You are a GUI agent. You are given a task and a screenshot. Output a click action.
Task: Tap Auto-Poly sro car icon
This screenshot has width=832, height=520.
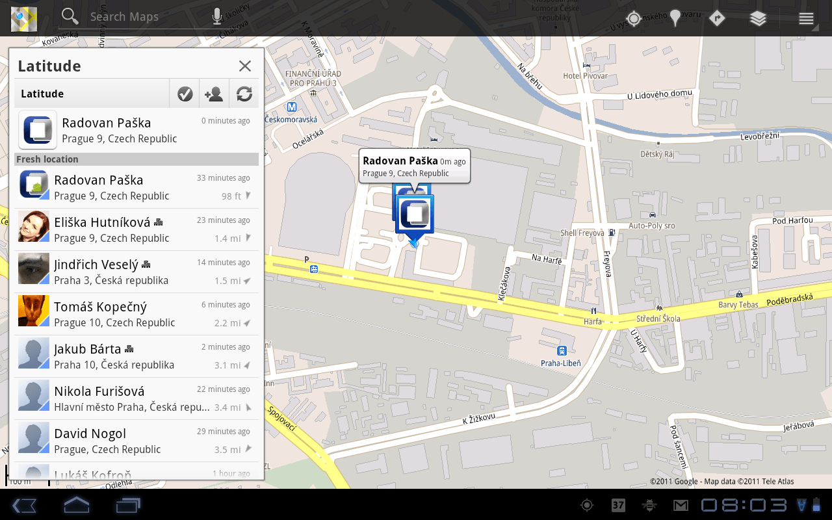[652, 214]
